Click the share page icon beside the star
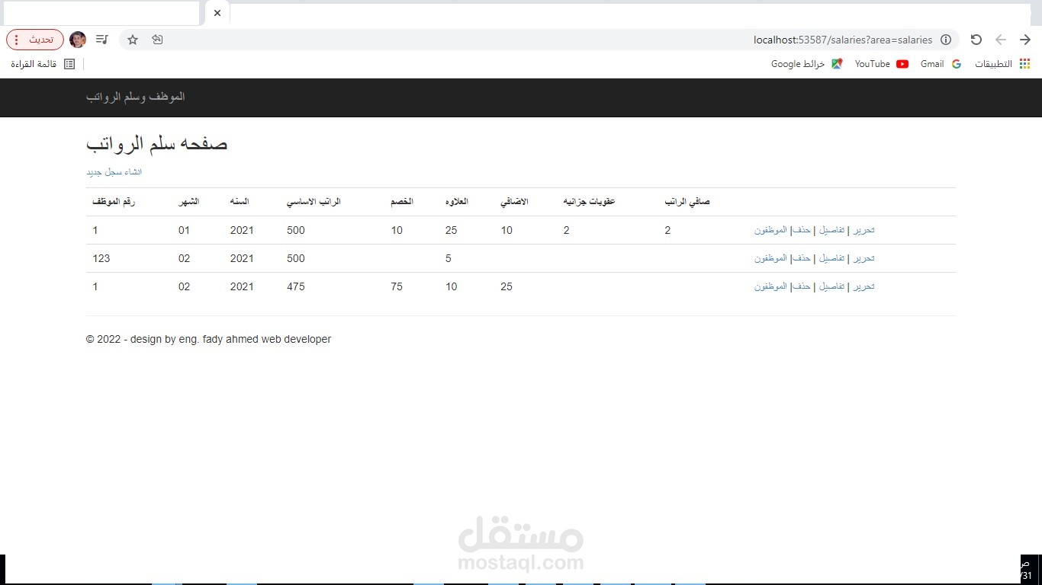 click(157, 40)
